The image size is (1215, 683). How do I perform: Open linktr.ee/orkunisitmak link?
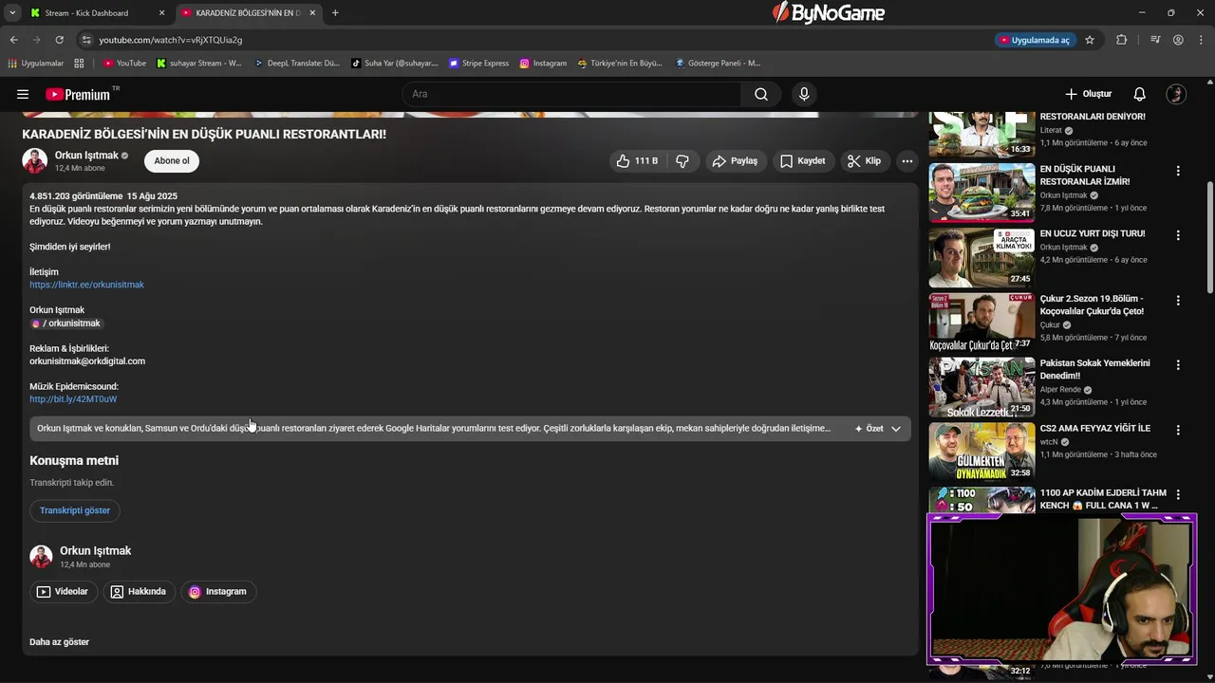point(86,285)
